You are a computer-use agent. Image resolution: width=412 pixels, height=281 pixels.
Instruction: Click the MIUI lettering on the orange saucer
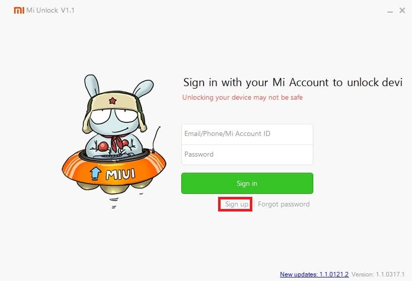point(120,174)
